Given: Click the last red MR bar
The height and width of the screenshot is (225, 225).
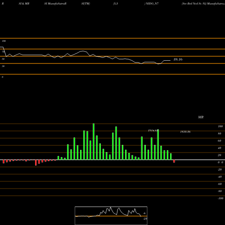Looking at the screenshot, I should (x=174, y=161).
